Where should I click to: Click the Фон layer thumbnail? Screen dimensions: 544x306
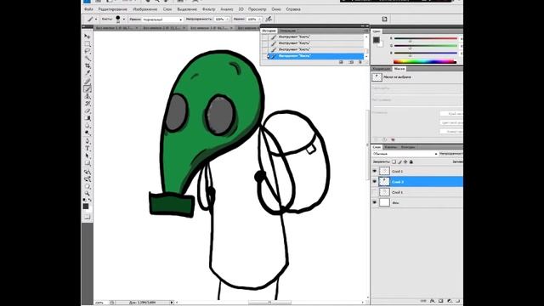coord(384,202)
